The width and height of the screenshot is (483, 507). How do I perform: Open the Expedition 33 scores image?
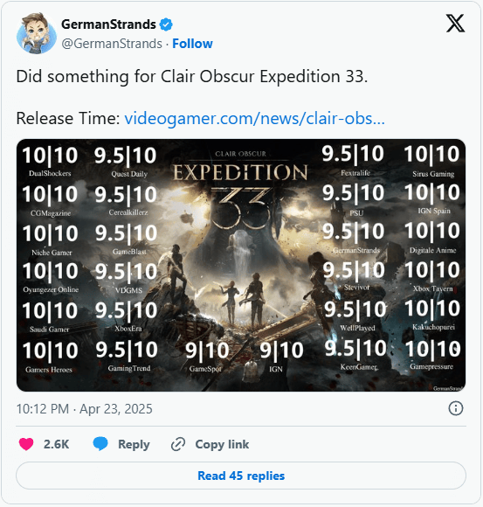pyautogui.click(x=241, y=265)
